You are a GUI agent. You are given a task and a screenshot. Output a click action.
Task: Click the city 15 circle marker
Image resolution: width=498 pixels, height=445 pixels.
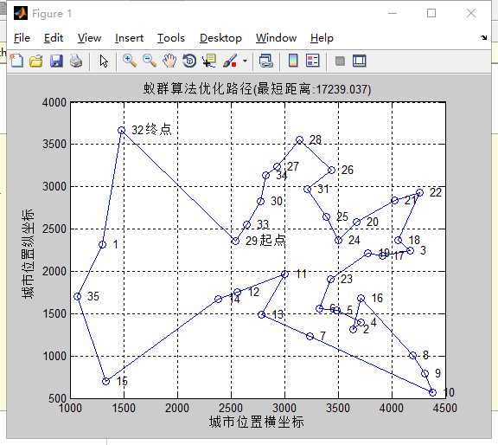(106, 381)
